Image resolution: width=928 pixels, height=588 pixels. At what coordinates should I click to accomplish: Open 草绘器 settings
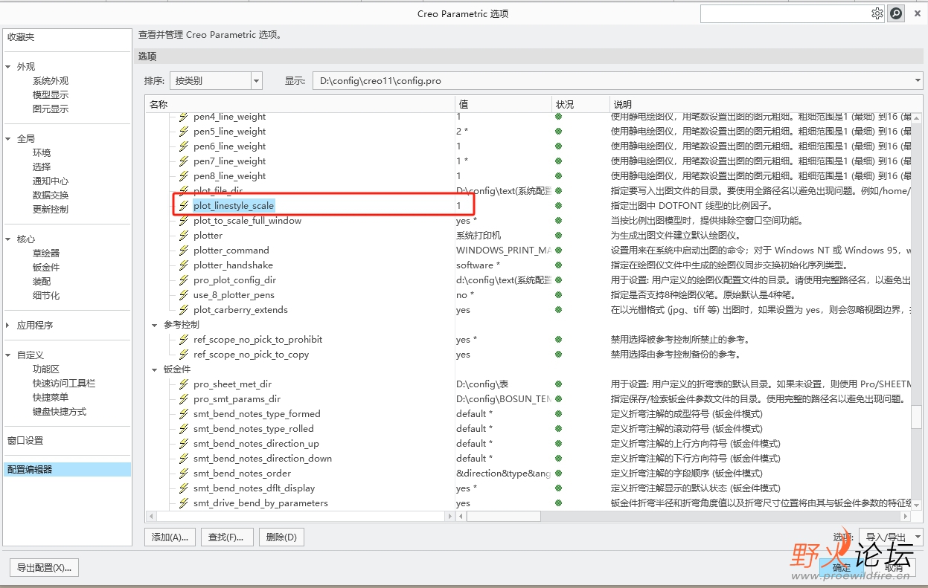(x=46, y=253)
